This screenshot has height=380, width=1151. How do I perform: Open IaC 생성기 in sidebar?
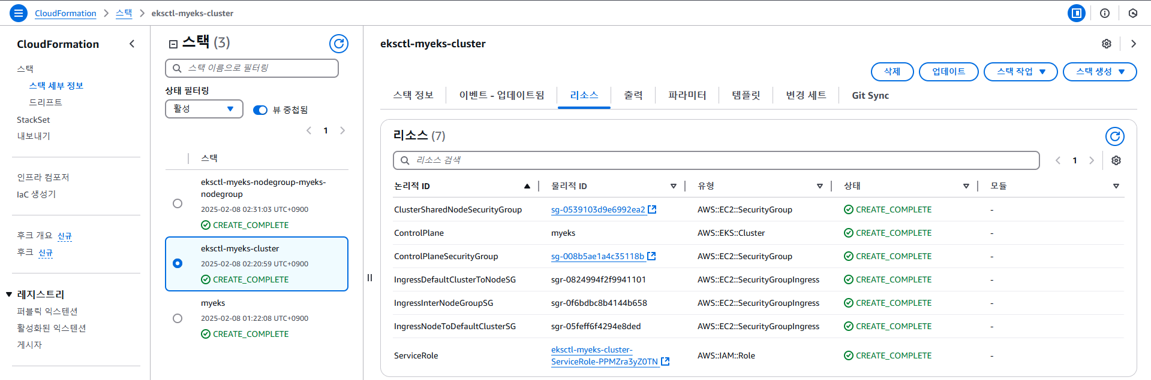[x=36, y=194]
